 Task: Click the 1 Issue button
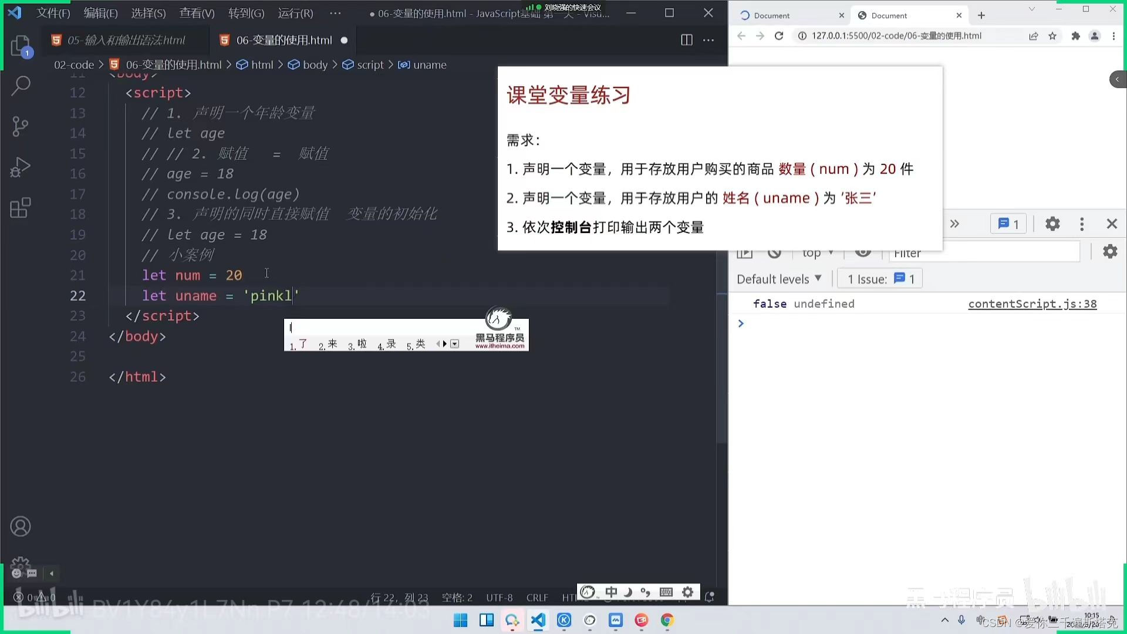(880, 279)
